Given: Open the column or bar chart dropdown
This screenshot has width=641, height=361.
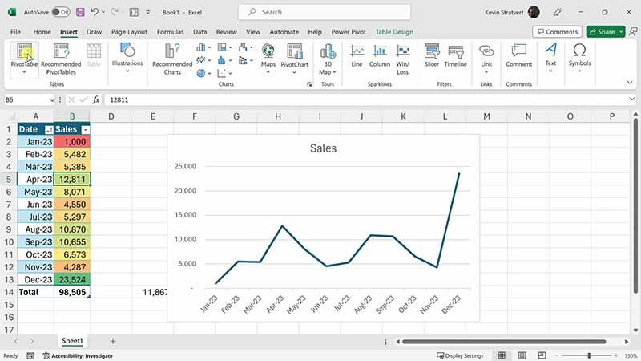Looking at the screenshot, I should (204, 47).
